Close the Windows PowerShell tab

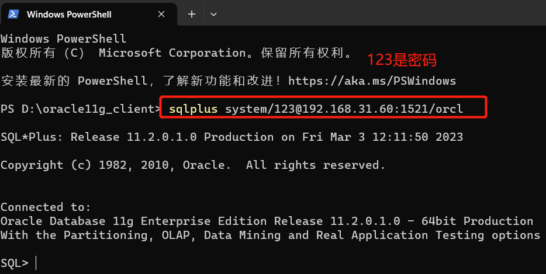tap(161, 14)
